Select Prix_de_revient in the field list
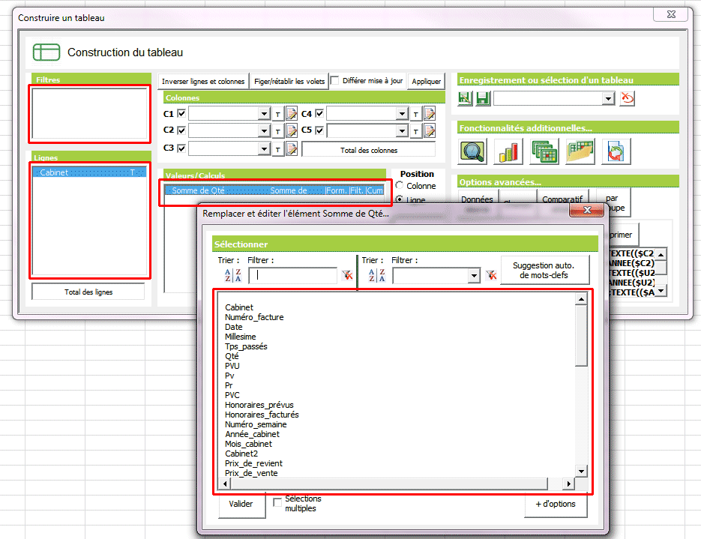Viewport: 701px width, 539px height. [x=253, y=463]
